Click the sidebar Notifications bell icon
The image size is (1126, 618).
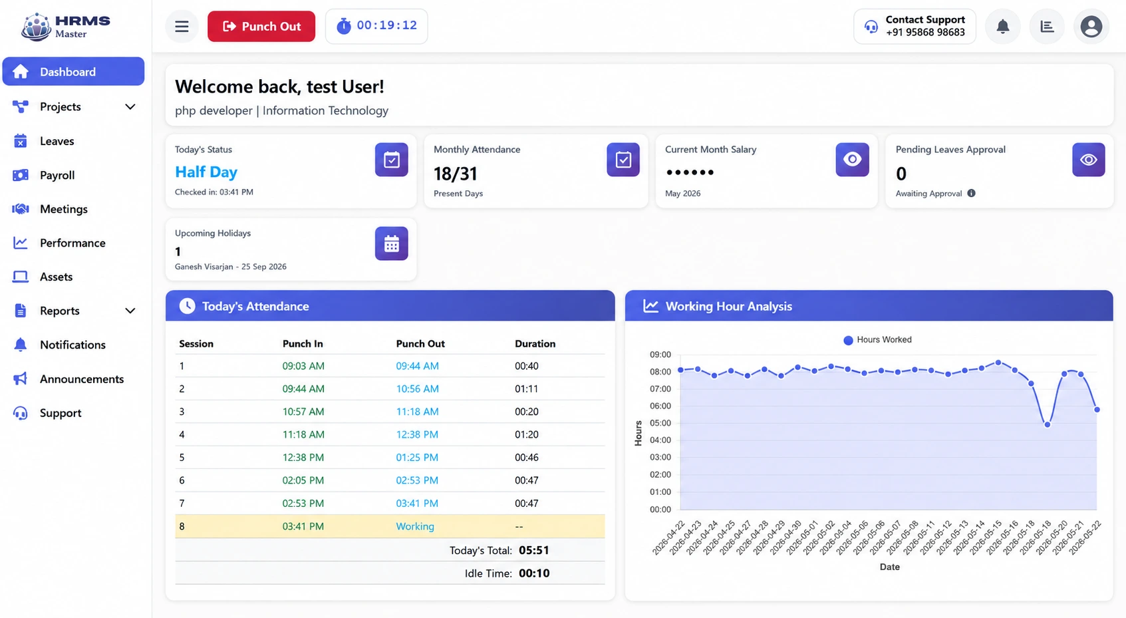(21, 345)
